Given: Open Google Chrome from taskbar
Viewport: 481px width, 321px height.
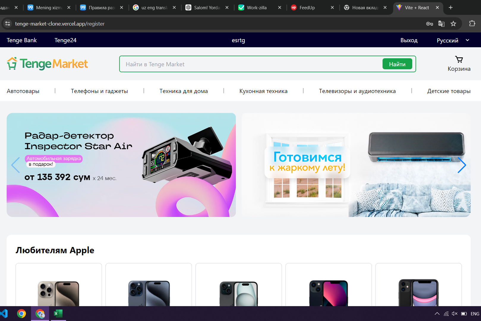Looking at the screenshot, I should tap(21, 314).
